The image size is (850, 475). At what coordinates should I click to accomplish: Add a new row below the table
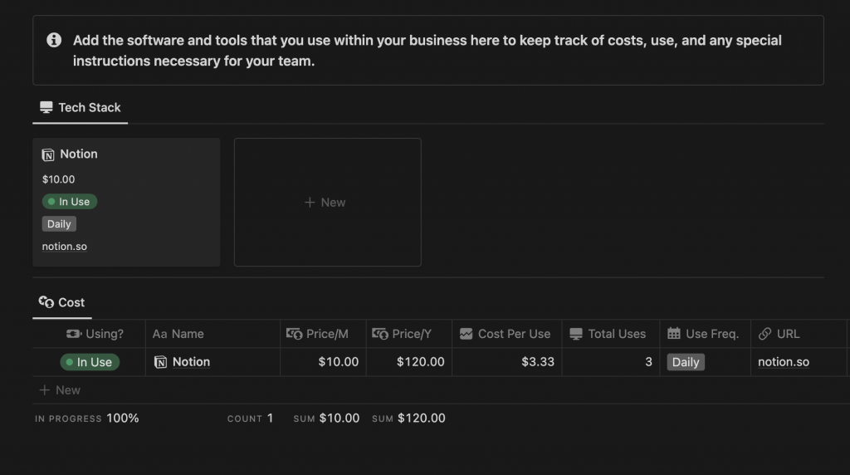[60, 390]
